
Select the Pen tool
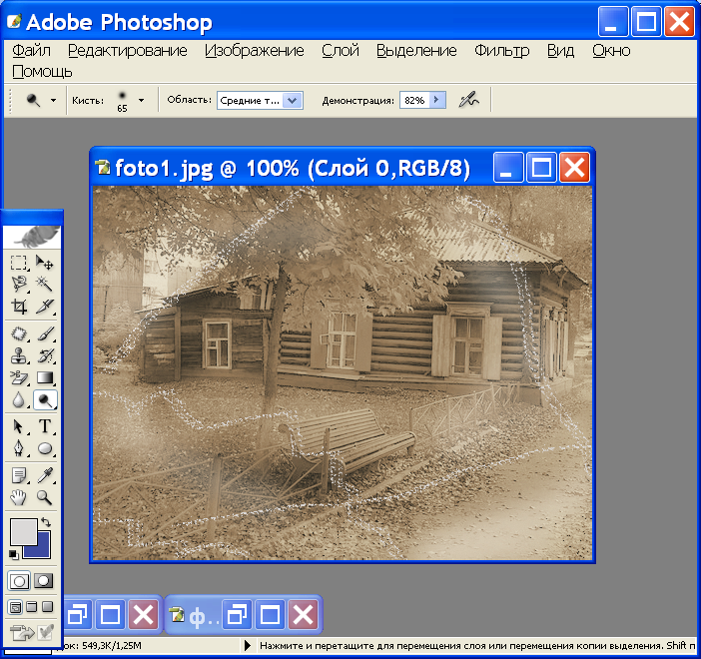[x=18, y=448]
